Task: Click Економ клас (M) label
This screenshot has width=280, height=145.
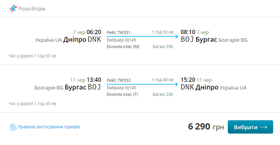Action: click(123, 47)
